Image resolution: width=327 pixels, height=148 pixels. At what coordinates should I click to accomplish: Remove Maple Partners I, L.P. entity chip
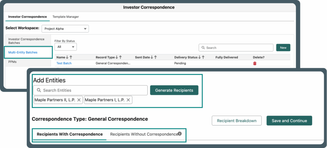(x=128, y=100)
